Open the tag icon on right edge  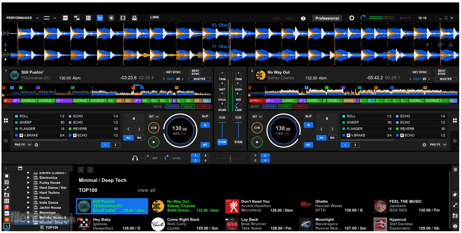coord(455,195)
